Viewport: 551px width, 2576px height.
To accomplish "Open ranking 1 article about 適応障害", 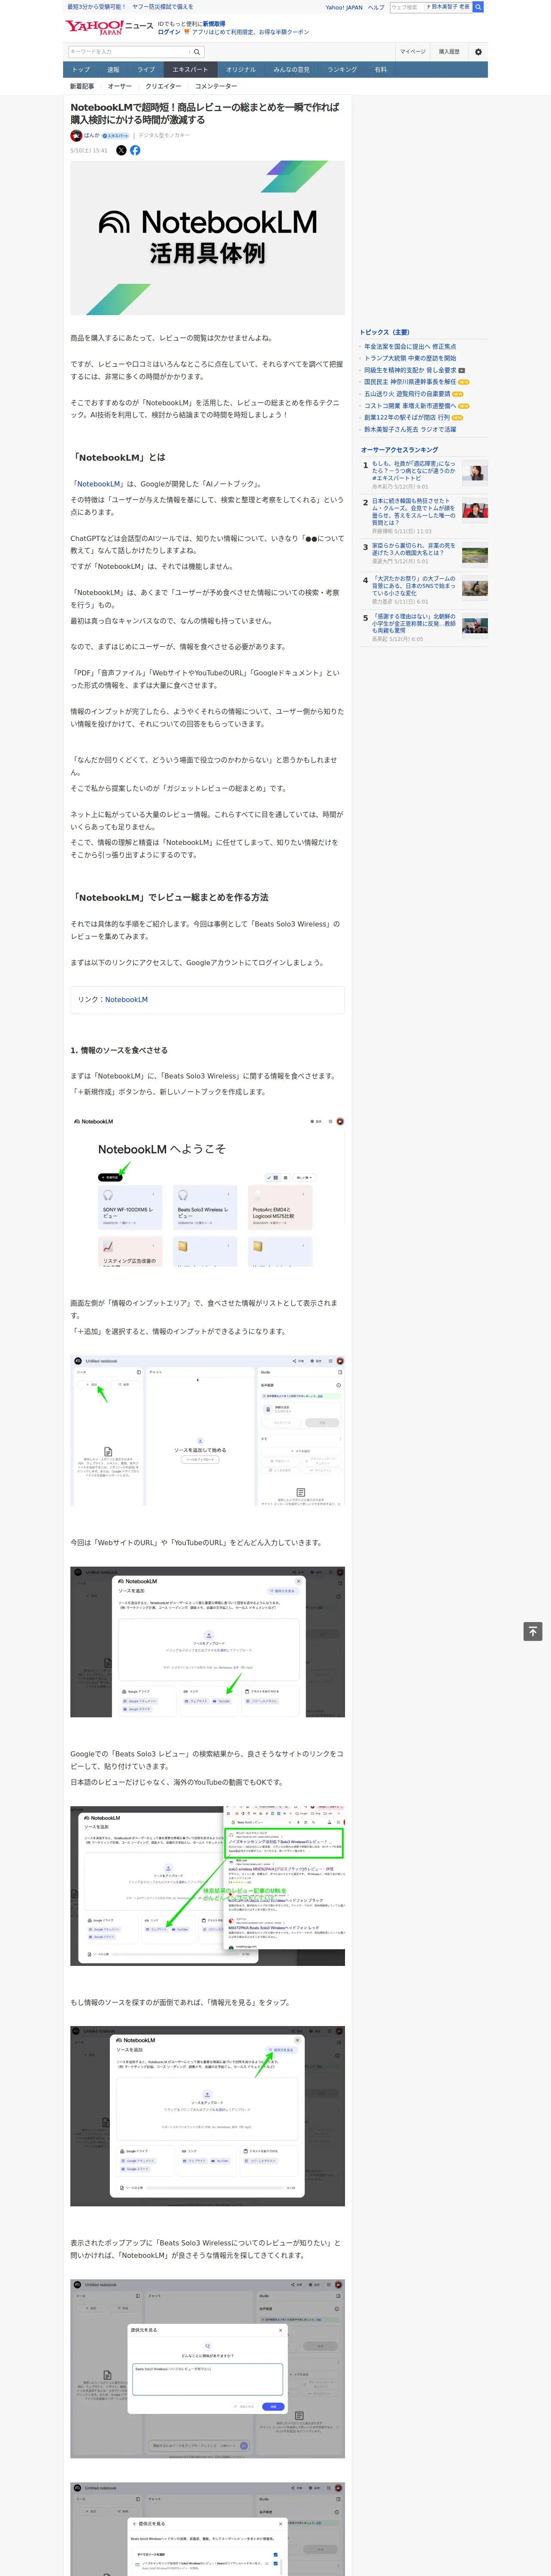I will click(x=414, y=471).
